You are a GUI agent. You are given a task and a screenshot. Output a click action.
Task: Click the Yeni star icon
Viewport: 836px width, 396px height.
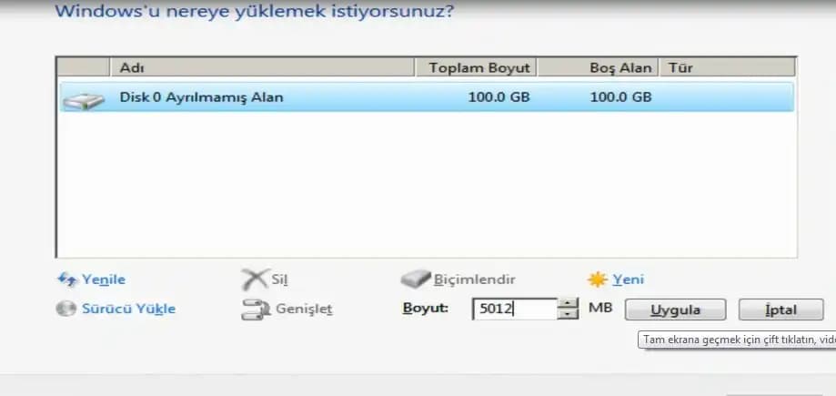pyautogui.click(x=598, y=280)
